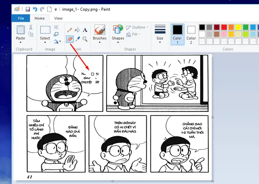
Task: Expand the Paste dropdown arrow
Action: [20, 43]
